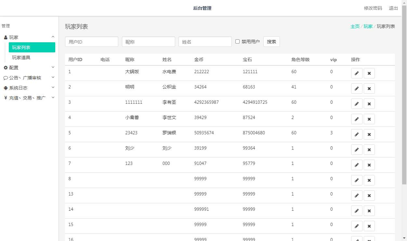407x241 pixels.
Task: Click the page vertical scrollbar
Action: point(404,94)
